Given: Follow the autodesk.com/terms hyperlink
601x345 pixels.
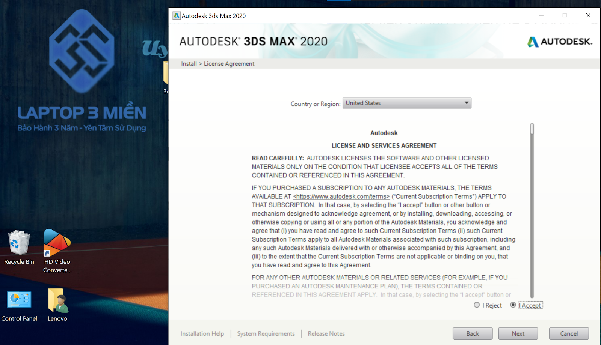Looking at the screenshot, I should (341, 196).
